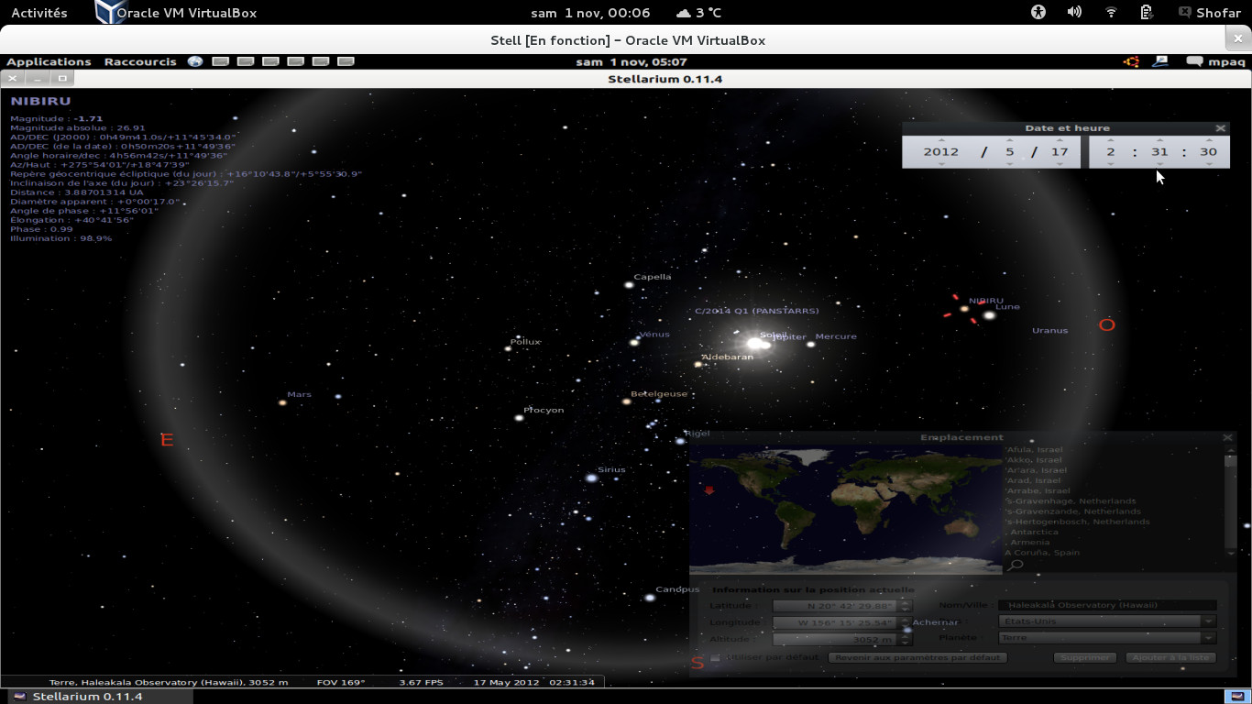
Task: Open the Applications menu
Action: point(49,62)
